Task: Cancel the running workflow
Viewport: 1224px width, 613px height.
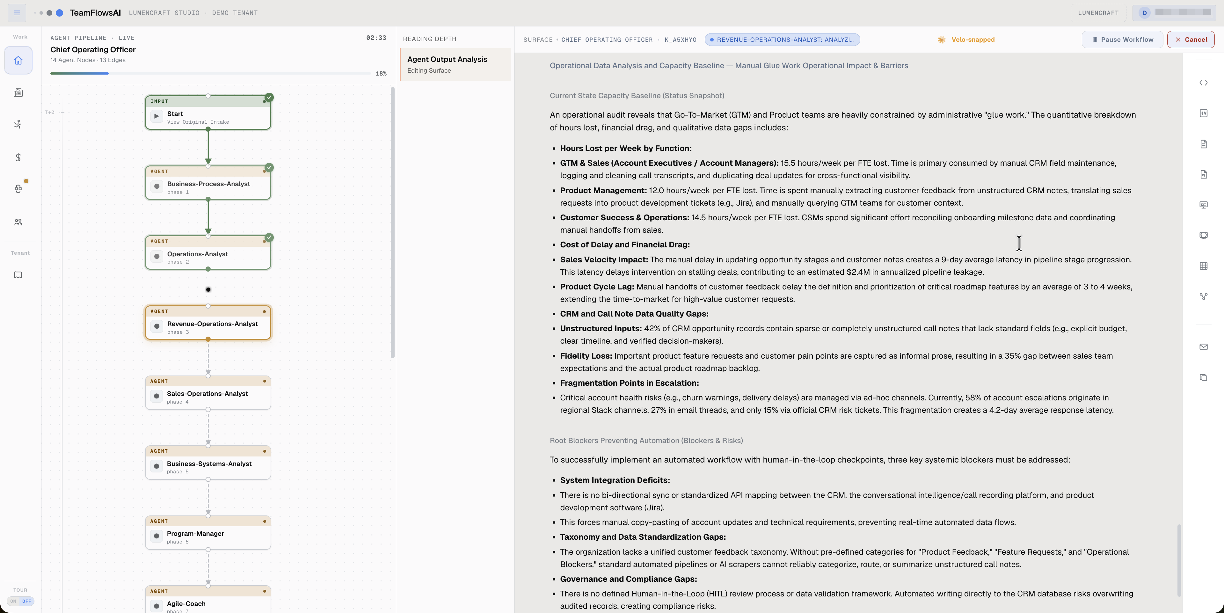Action: coord(1191,40)
